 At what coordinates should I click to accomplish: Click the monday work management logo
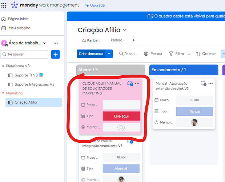point(45,5)
